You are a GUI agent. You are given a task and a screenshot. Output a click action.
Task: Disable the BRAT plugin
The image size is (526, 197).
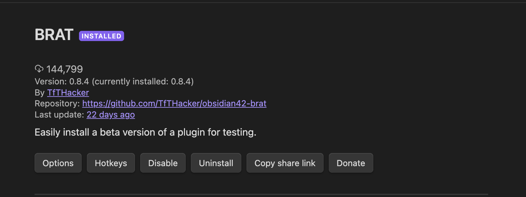(x=163, y=163)
